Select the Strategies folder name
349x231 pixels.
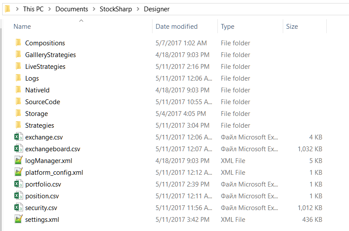(x=40, y=126)
